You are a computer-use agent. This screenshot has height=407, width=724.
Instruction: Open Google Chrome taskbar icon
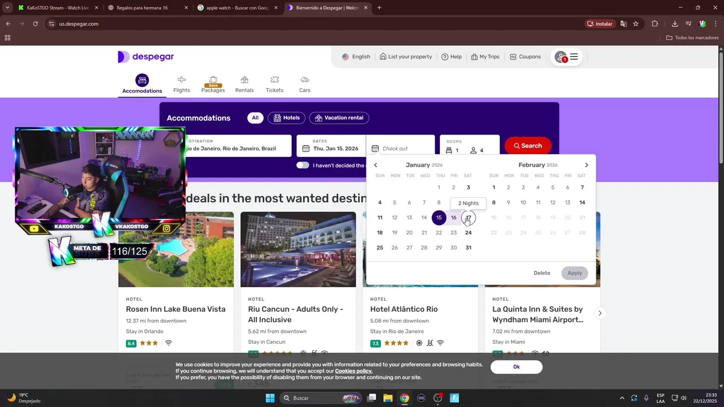(x=404, y=398)
